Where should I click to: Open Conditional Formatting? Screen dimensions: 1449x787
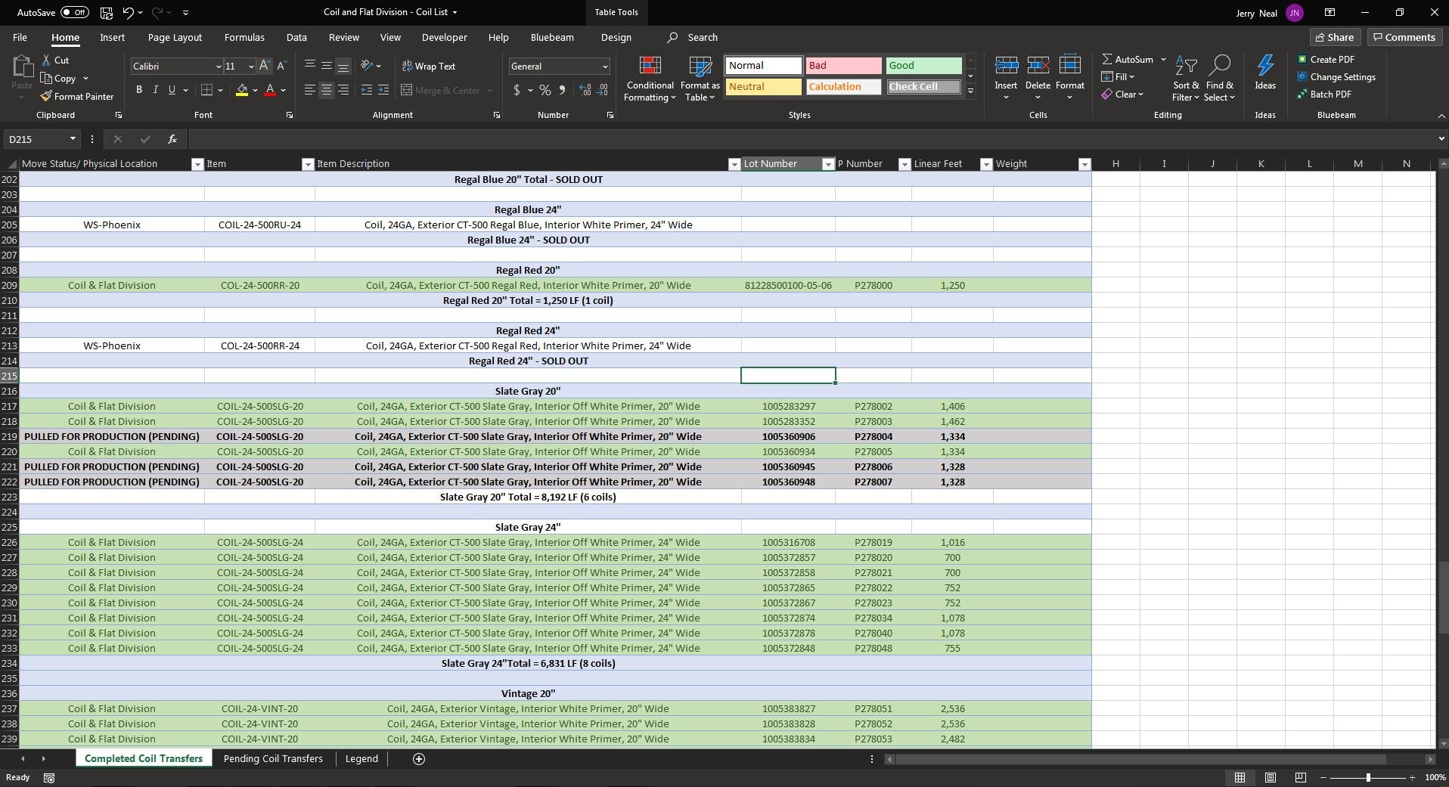[650, 79]
